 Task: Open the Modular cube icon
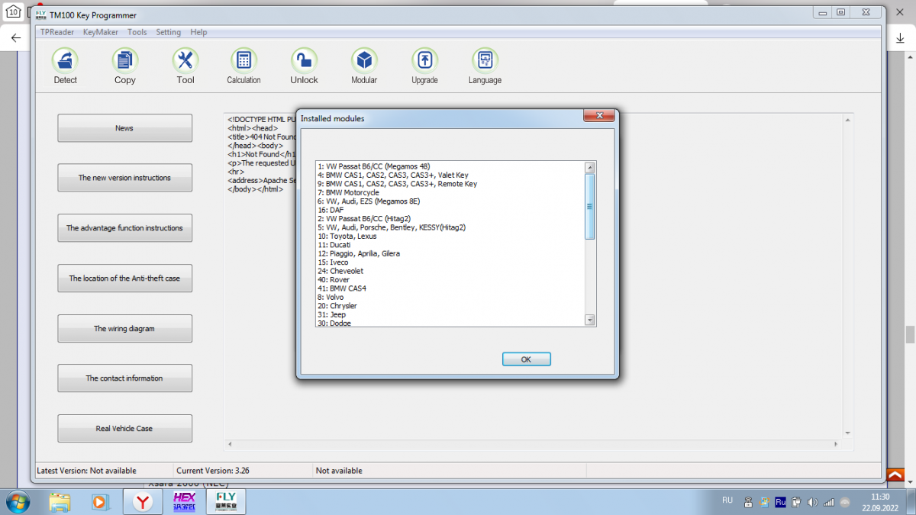[364, 60]
